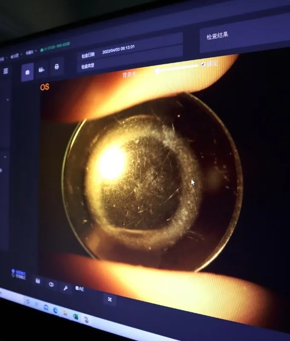Click the printer icon
290x341 pixels.
tap(57, 66)
